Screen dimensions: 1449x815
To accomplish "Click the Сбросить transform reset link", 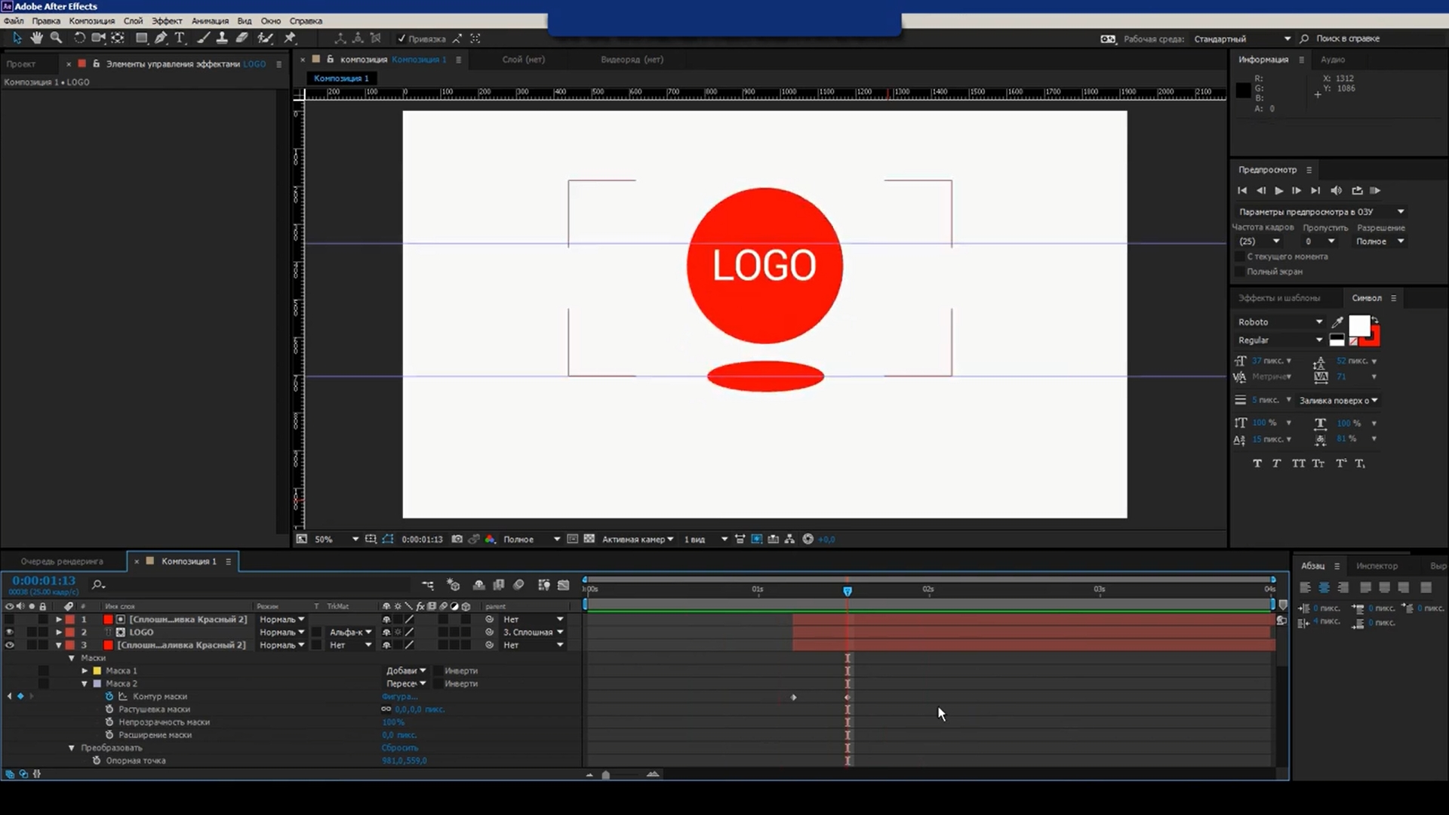I will (x=399, y=748).
